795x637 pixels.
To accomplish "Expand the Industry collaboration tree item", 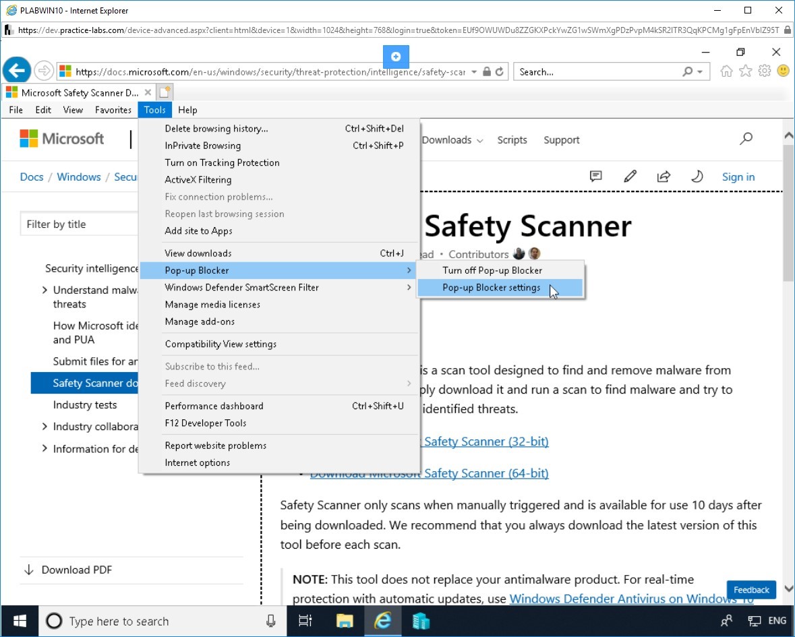I will click(x=45, y=427).
